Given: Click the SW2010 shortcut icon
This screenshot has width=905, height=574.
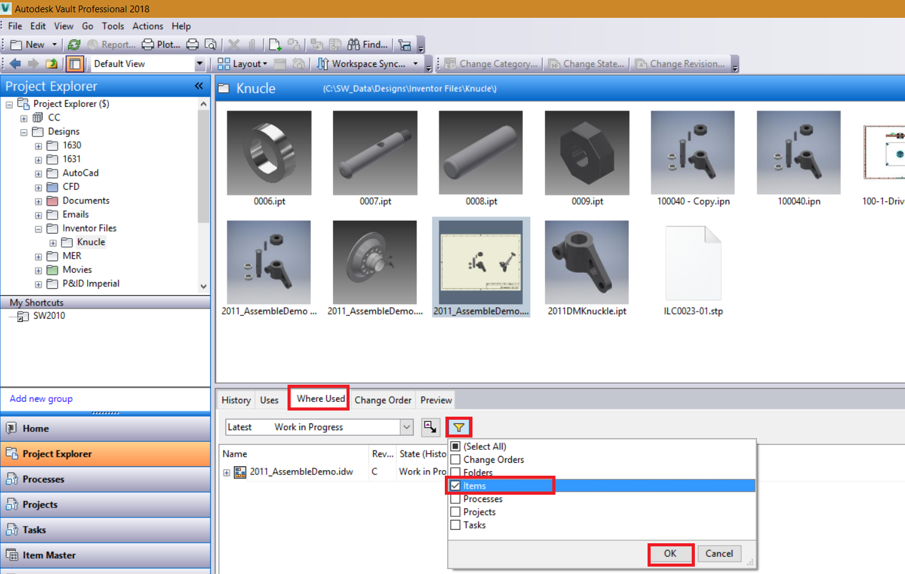Looking at the screenshot, I should pyautogui.click(x=23, y=316).
